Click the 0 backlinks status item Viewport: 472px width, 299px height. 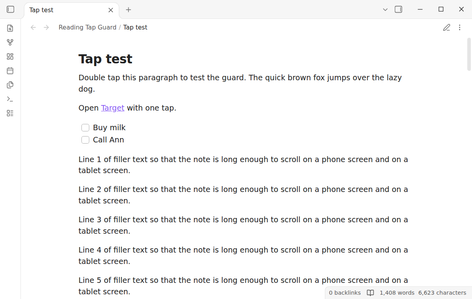345,293
